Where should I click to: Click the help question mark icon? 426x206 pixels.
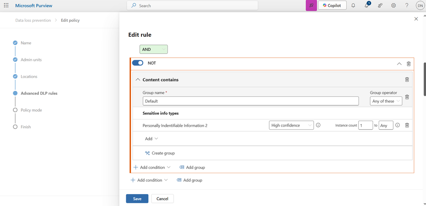407,6
